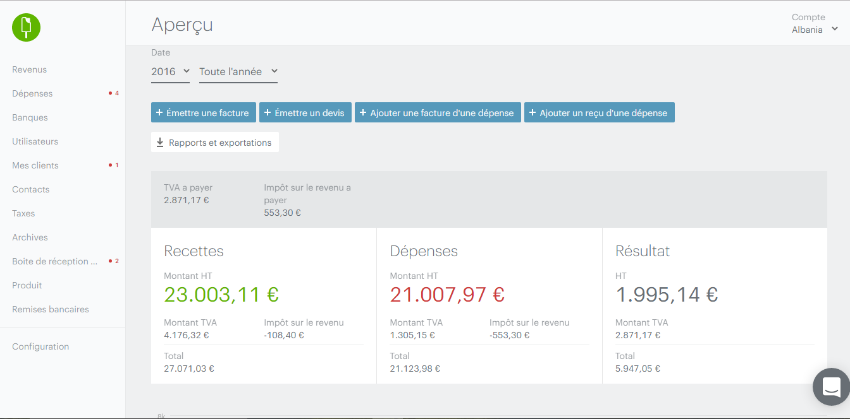
Task: Click the green app logo icon
Action: 26,27
